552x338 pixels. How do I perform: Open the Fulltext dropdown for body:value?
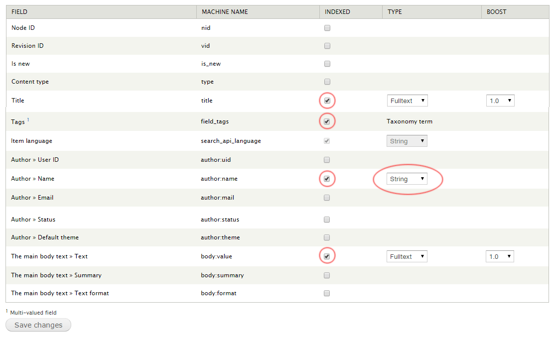(407, 256)
